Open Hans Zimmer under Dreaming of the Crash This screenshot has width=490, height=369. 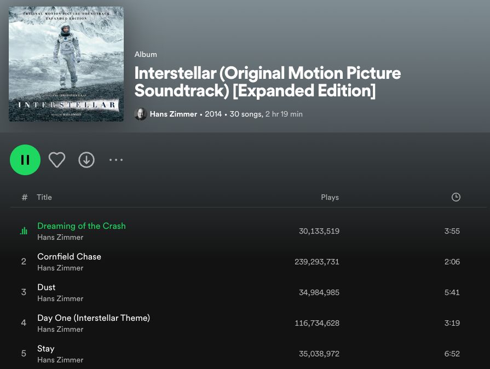[60, 237]
